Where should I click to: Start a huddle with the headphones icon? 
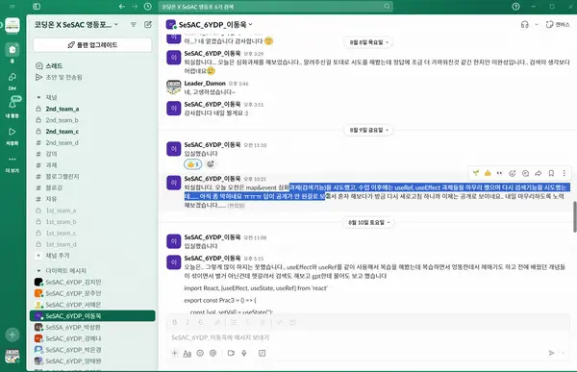[x=525, y=25]
